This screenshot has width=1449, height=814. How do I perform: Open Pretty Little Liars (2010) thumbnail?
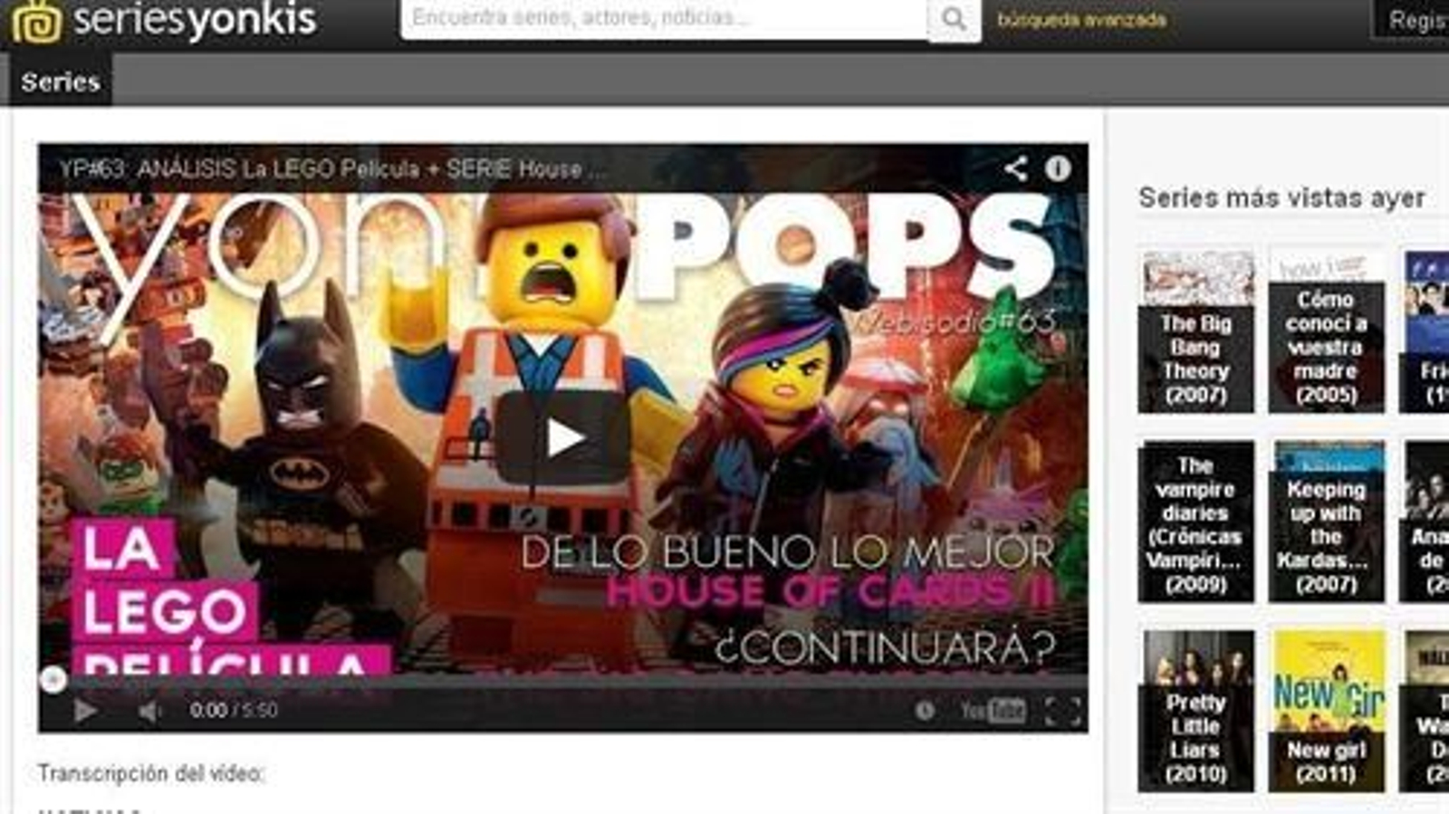[x=1196, y=711]
